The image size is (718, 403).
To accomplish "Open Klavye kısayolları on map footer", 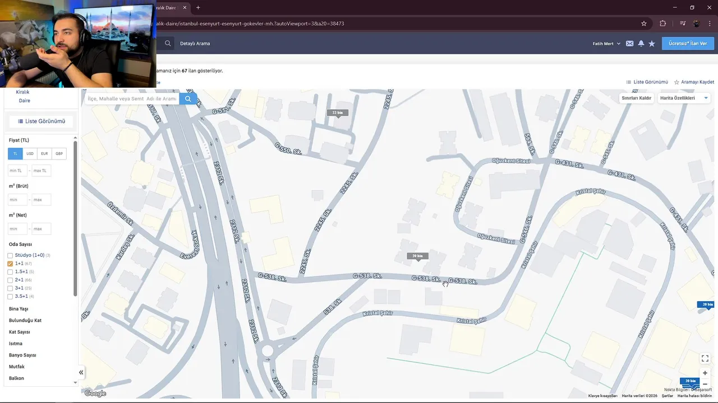I will click(x=603, y=396).
